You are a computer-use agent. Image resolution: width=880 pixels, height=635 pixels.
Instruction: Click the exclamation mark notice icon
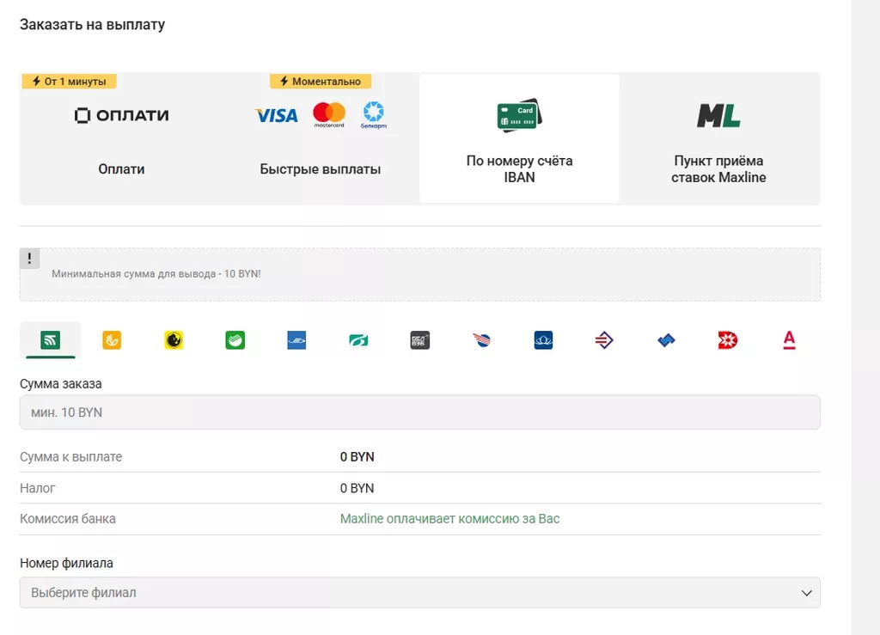click(x=29, y=259)
